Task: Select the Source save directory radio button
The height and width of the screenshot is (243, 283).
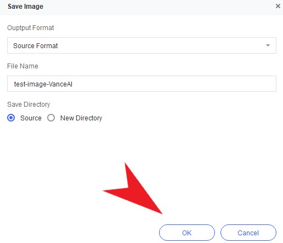Action: [11, 118]
